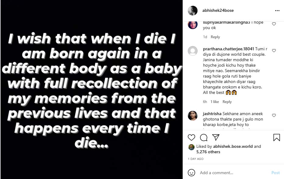Open the comment bubble icon
284x179 pixels.
204,138
